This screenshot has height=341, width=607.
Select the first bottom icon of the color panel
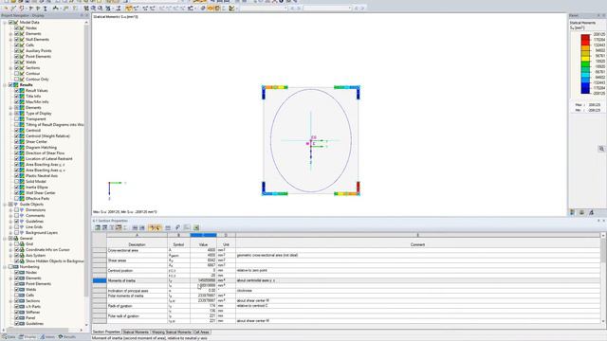tap(573, 212)
